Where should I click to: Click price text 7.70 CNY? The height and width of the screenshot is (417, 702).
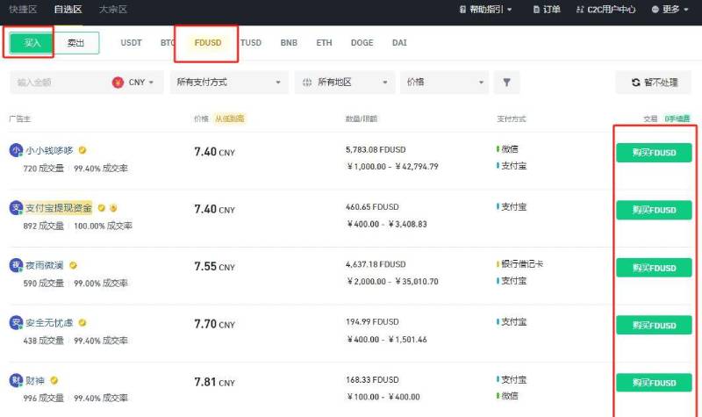pos(214,324)
